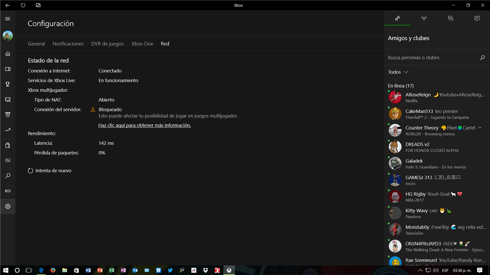This screenshot has width=490, height=275.
Task: Switch to the Messages tab in right panel
Action: [x=450, y=19]
